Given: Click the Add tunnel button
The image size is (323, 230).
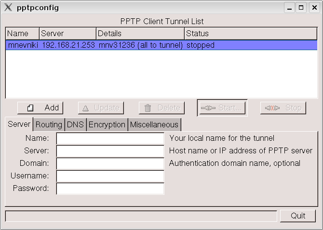Looking at the screenshot, I should 40,108.
